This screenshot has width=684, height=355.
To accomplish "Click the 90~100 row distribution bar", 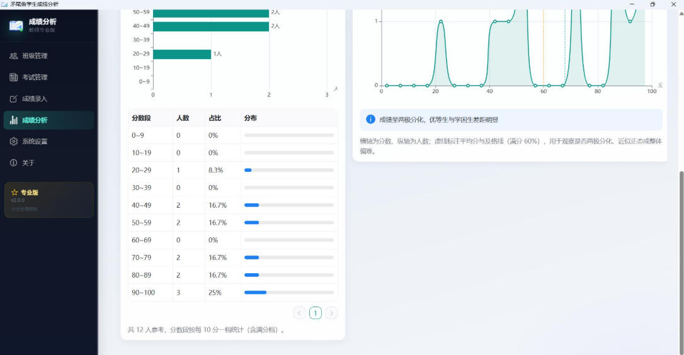I will click(289, 292).
